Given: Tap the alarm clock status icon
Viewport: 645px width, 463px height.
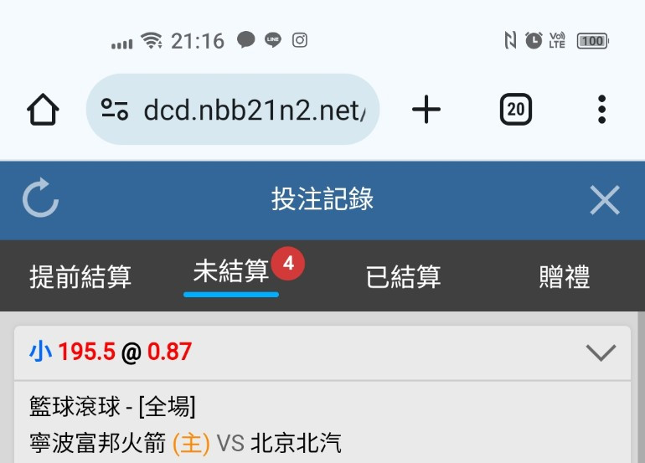Looking at the screenshot, I should tap(534, 41).
